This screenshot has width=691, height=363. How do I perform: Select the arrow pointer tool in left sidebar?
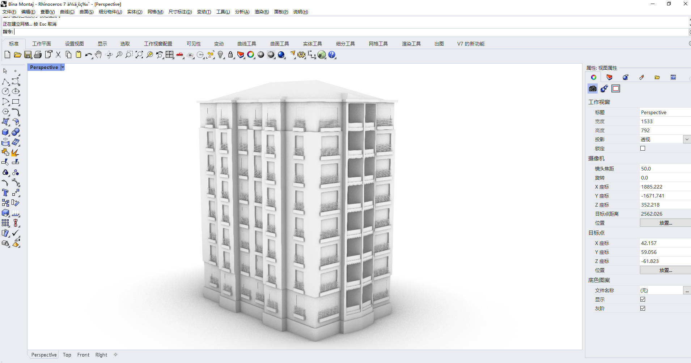[x=5, y=71]
